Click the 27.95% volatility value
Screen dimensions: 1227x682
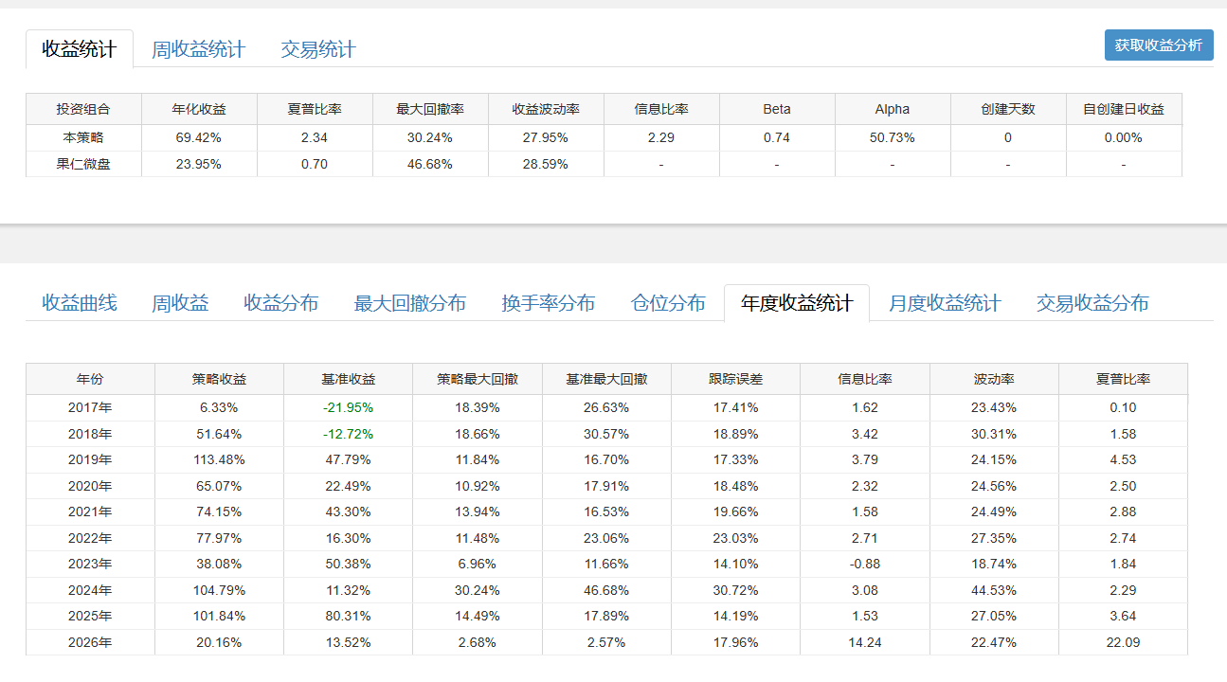[546, 137]
